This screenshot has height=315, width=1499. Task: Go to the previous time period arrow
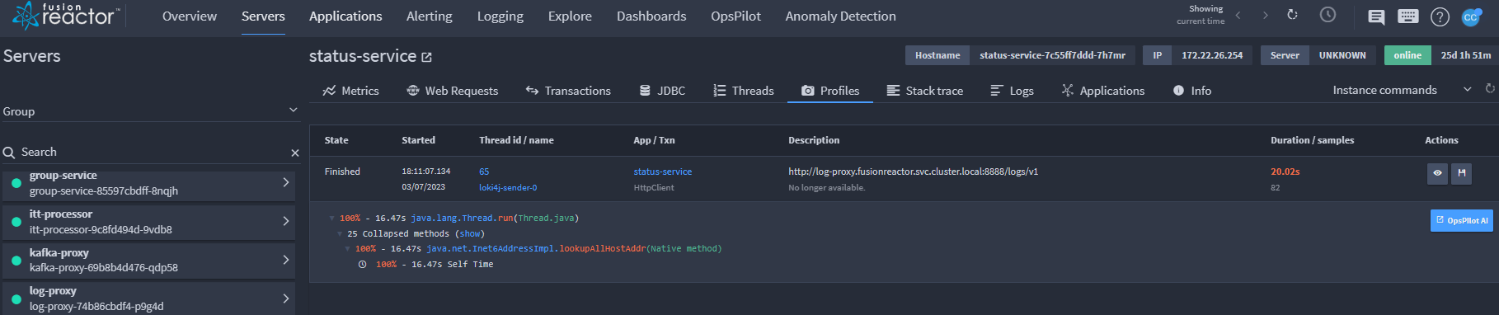1238,16
